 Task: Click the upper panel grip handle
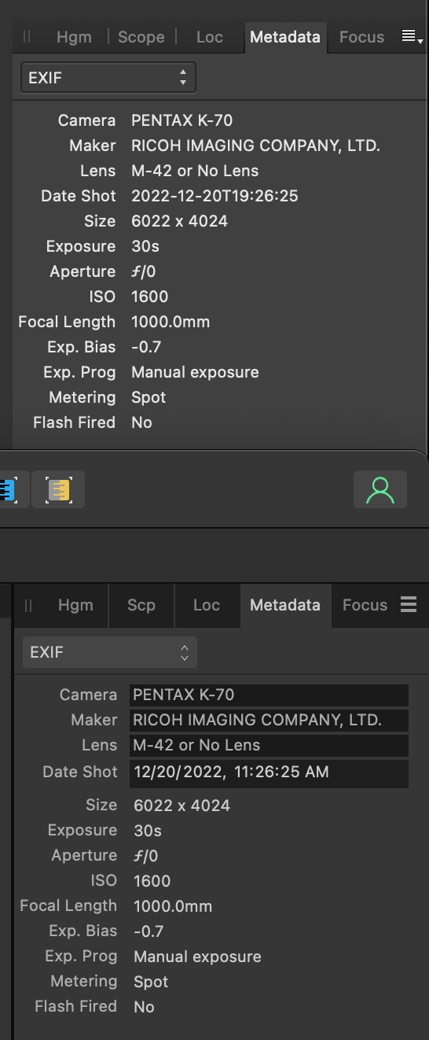(27, 37)
